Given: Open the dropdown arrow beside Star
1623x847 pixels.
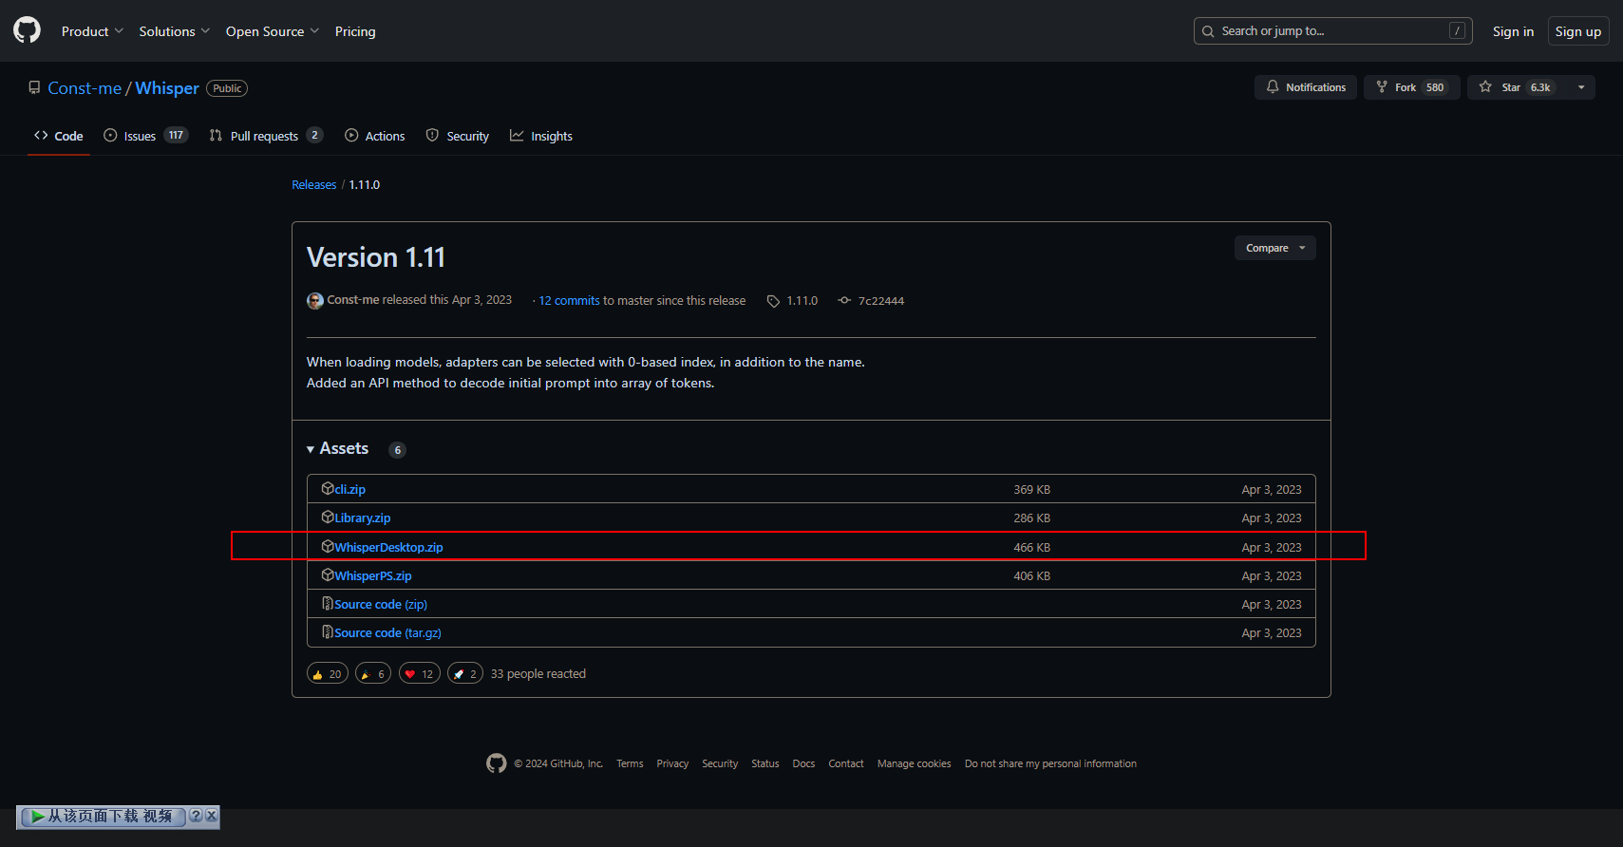Looking at the screenshot, I should click(x=1581, y=87).
